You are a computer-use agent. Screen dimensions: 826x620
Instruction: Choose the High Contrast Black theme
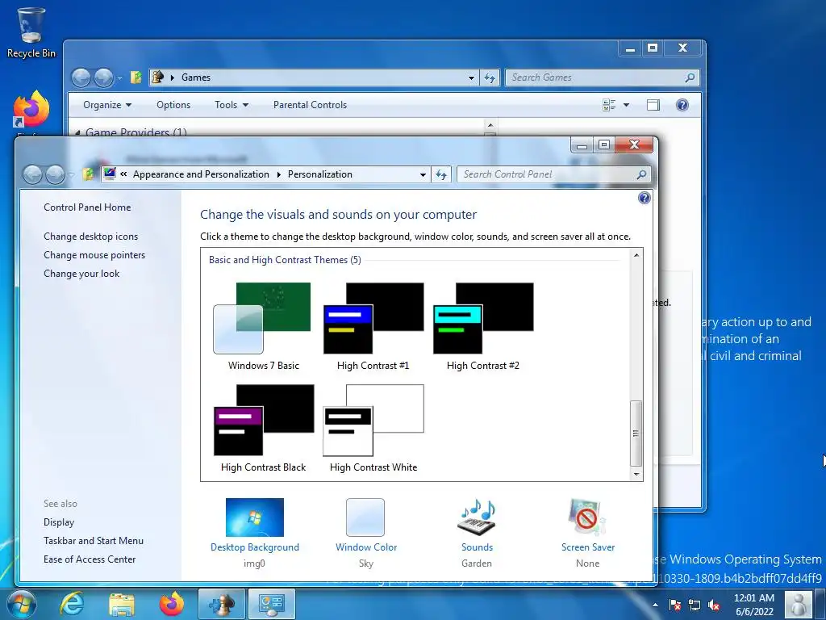click(263, 428)
